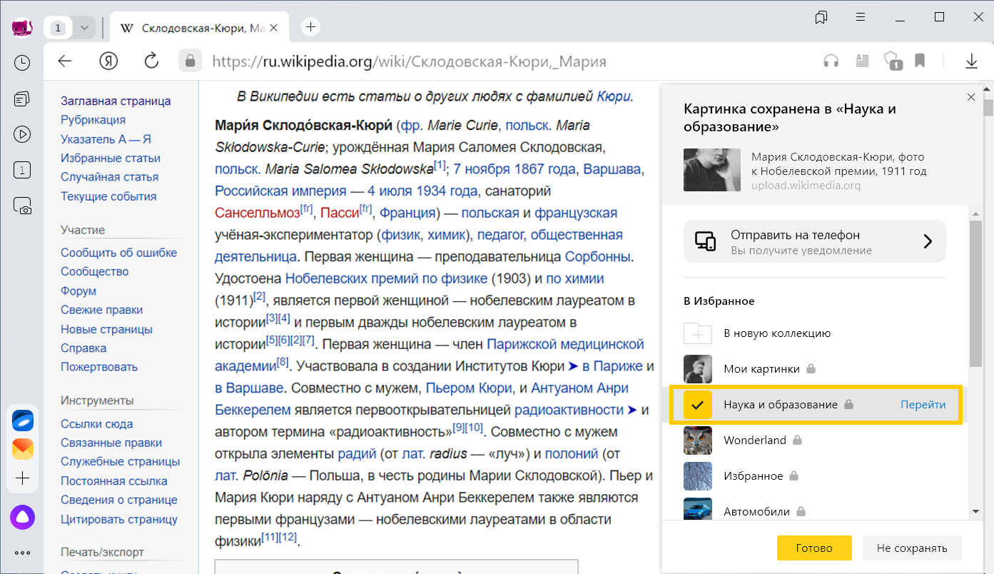Screen dimensions: 994x574
Task: Open browser history clock icon in sidebar
Action: (x=22, y=63)
